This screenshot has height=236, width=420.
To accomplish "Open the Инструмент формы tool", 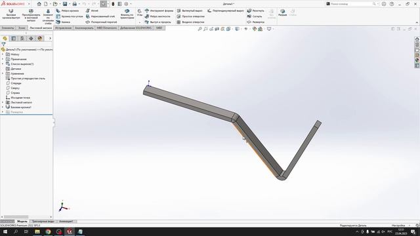I will pyautogui.click(x=159, y=10).
